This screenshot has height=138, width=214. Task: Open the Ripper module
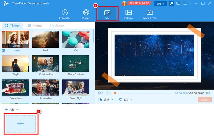(x=86, y=14)
